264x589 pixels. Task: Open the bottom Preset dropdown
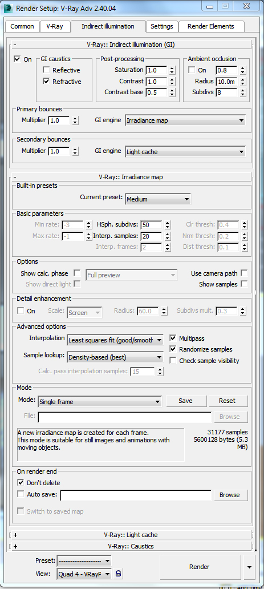(x=84, y=561)
